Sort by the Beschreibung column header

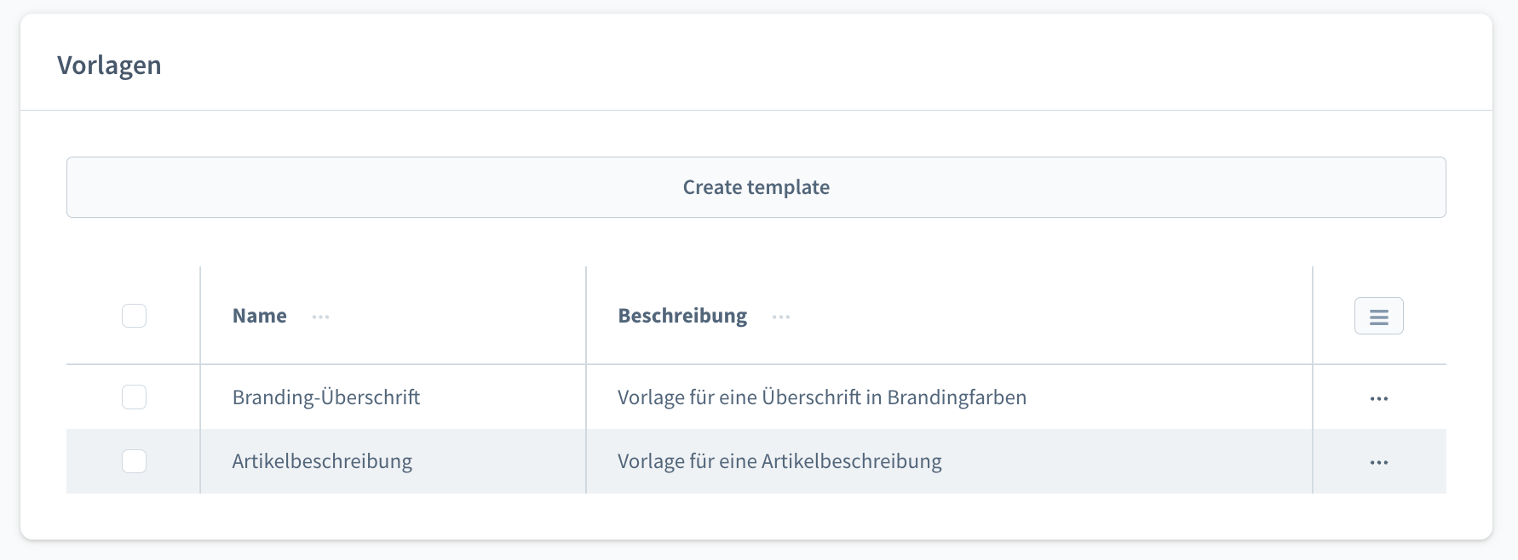pyautogui.click(x=682, y=316)
